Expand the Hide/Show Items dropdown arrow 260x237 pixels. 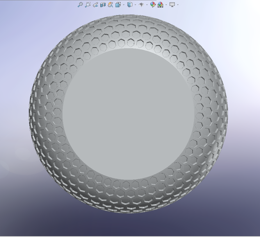coord(147,5)
